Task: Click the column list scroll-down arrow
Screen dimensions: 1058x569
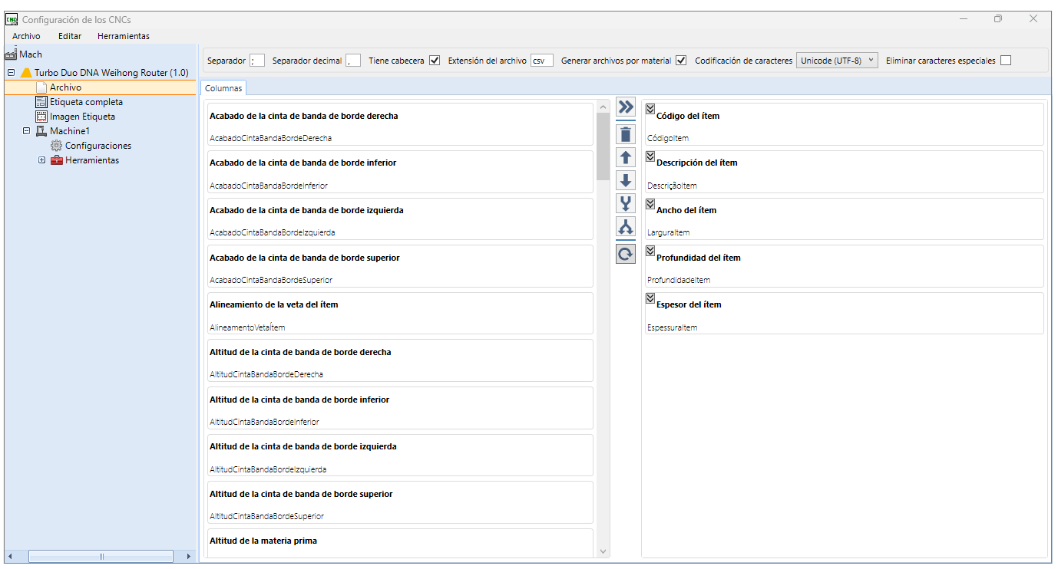Action: pyautogui.click(x=603, y=551)
